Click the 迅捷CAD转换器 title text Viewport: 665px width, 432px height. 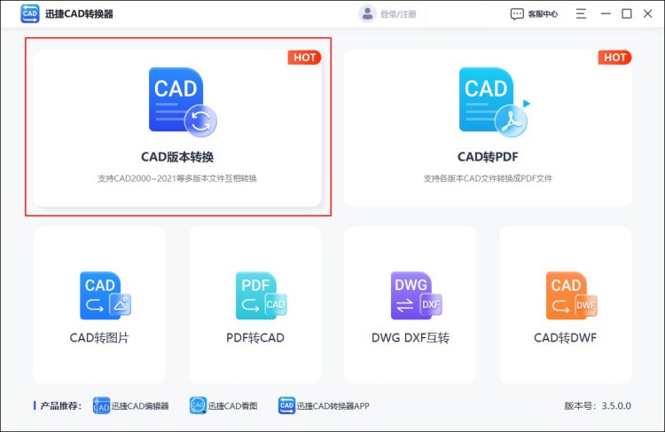[x=79, y=14]
